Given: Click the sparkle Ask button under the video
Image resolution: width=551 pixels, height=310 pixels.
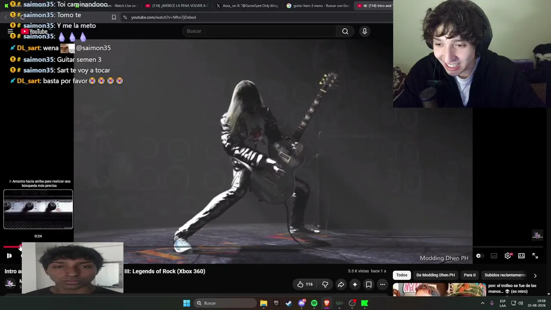Looking at the screenshot, I should (x=355, y=284).
